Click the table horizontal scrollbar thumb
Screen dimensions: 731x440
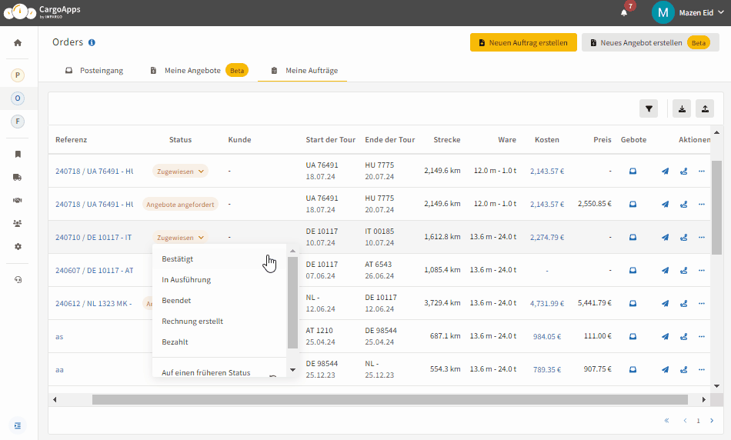pos(390,399)
